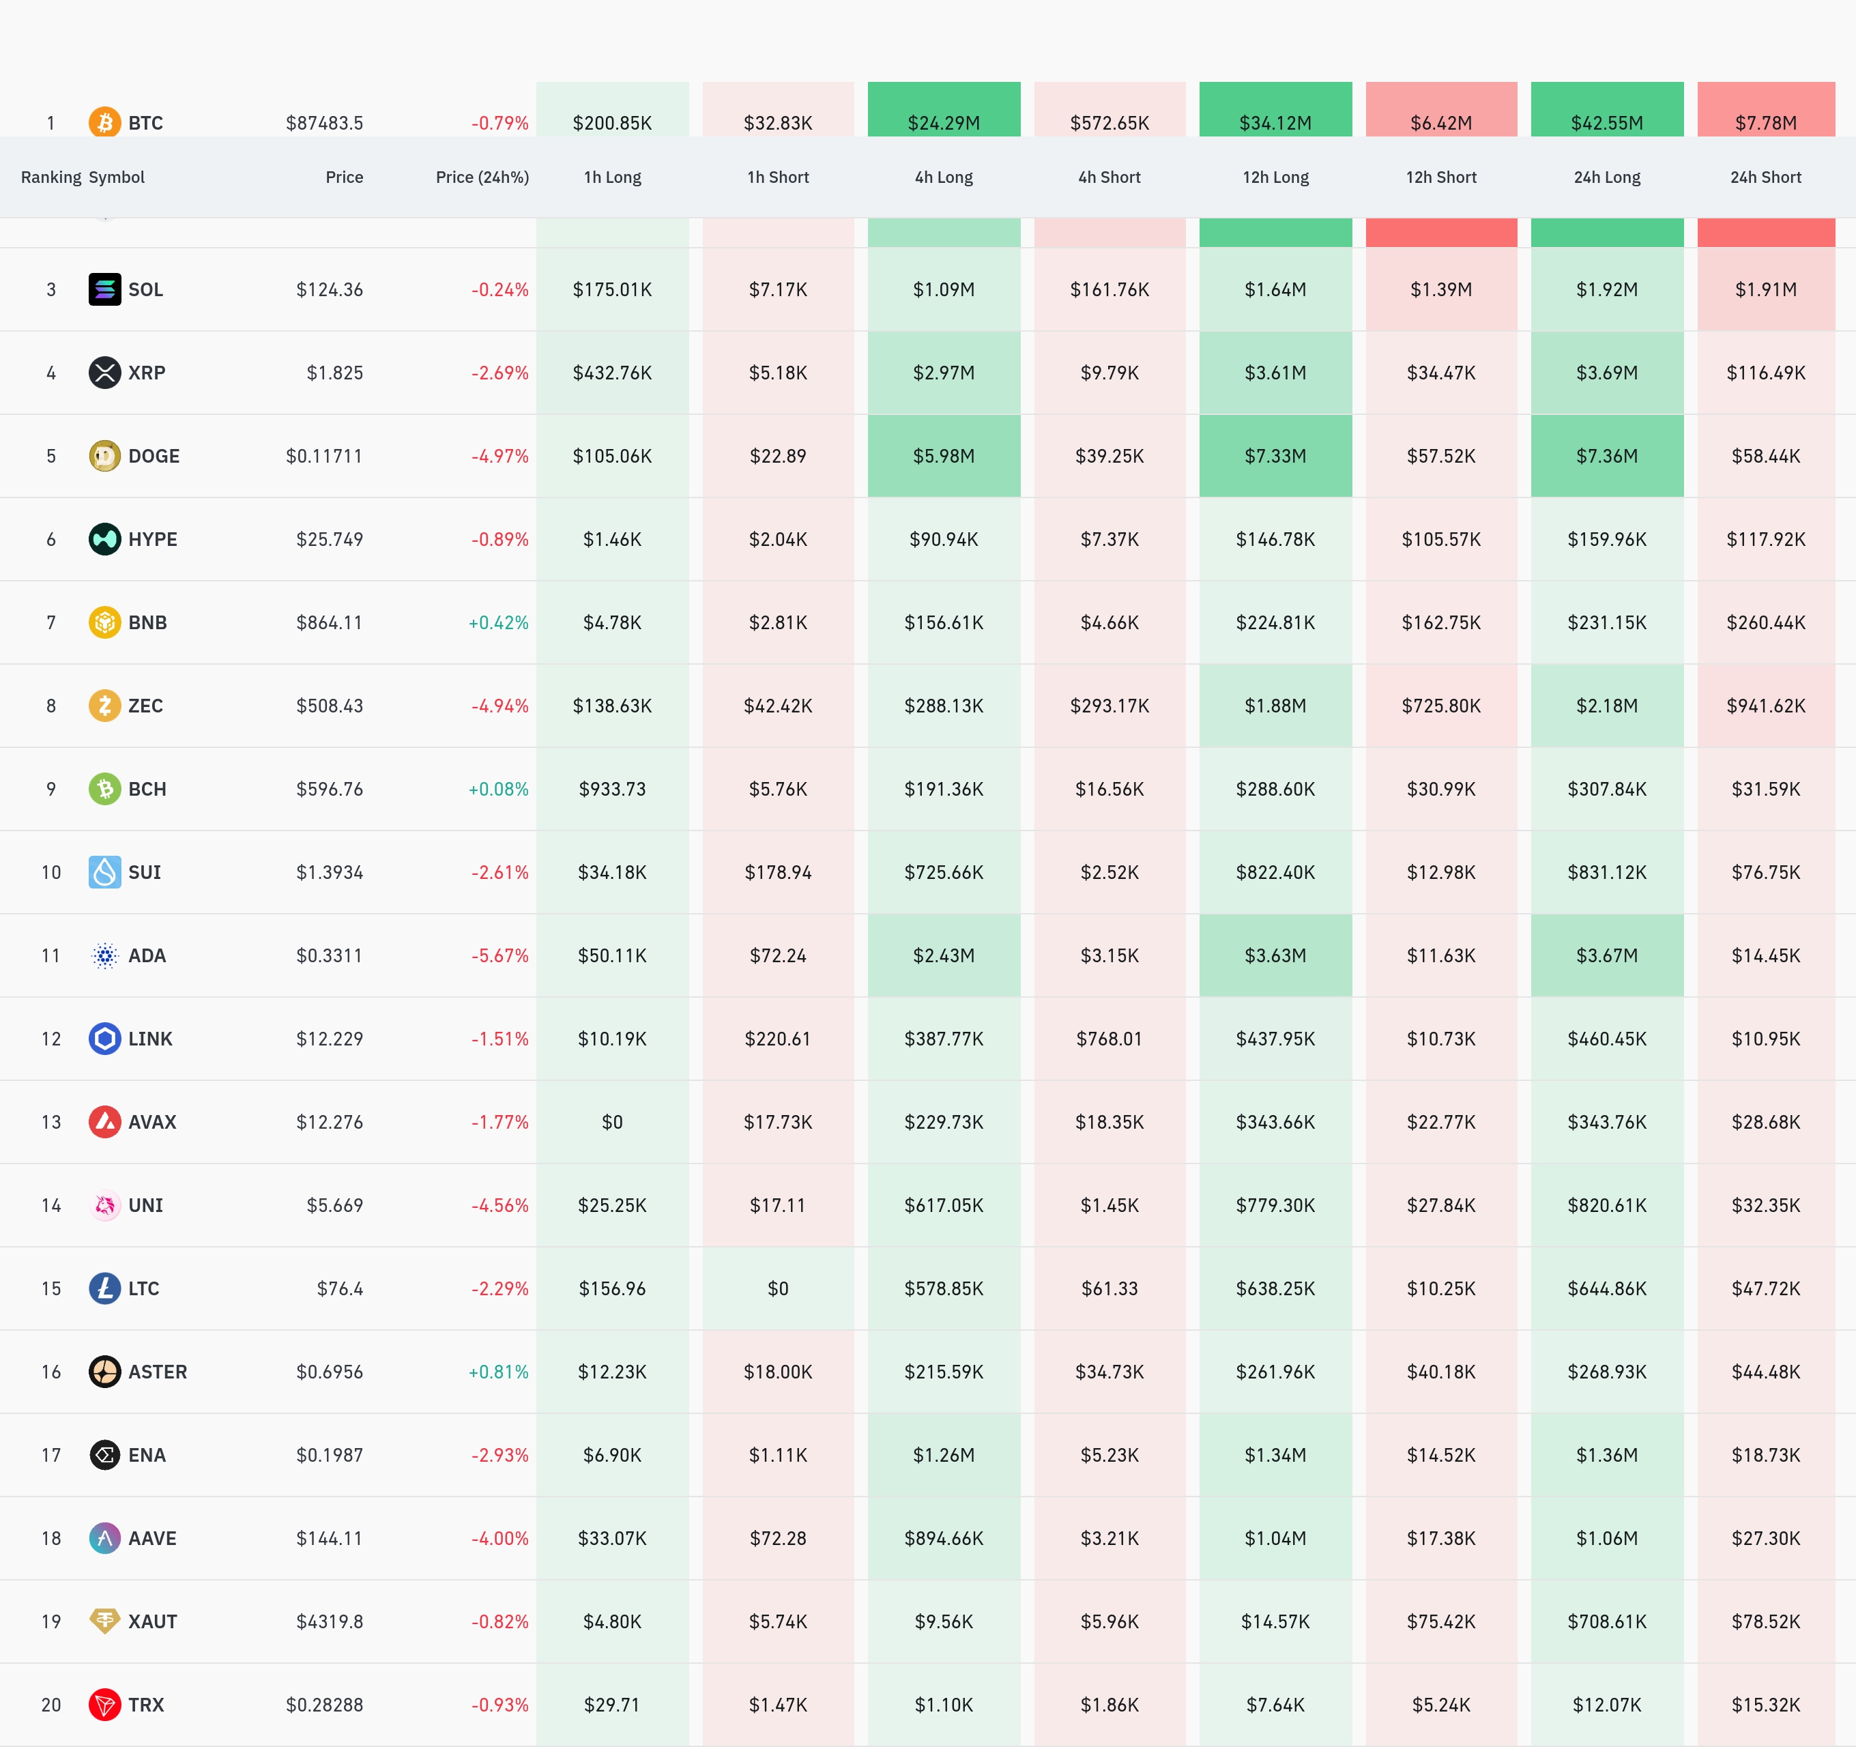The height and width of the screenshot is (1747, 1856).
Task: Click DOGE 4h Long $5.98M cell
Action: pyautogui.click(x=943, y=456)
